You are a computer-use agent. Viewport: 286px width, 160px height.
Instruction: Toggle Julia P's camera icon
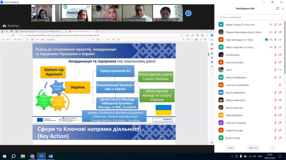point(280,70)
